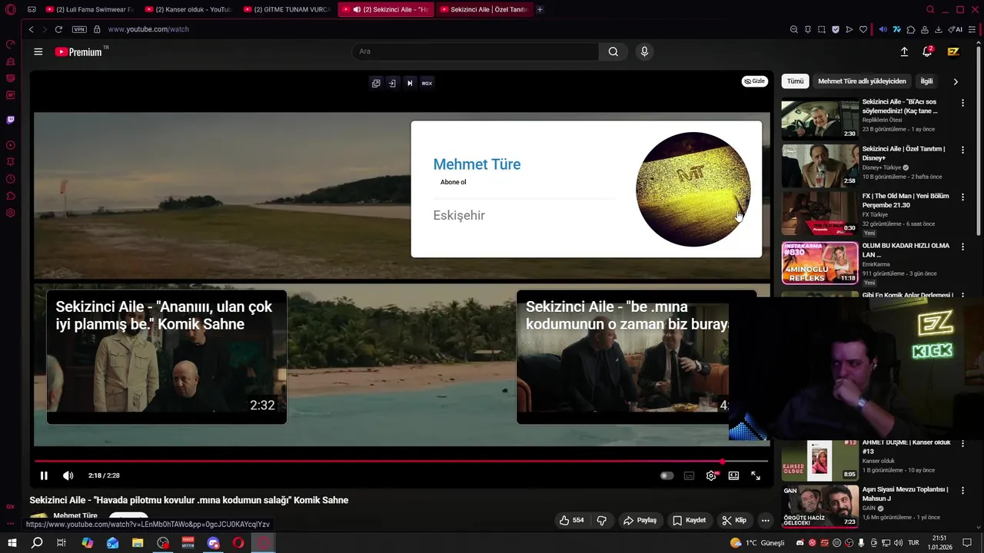Go to YouTube Premium home logo

(78, 51)
